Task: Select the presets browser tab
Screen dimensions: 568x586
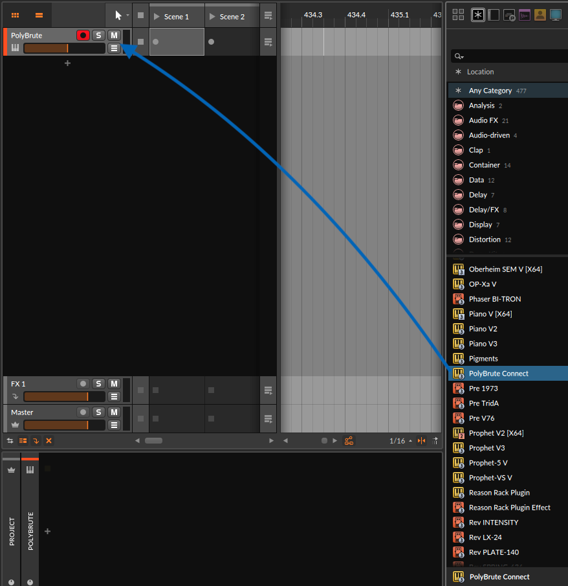Action: (509, 15)
